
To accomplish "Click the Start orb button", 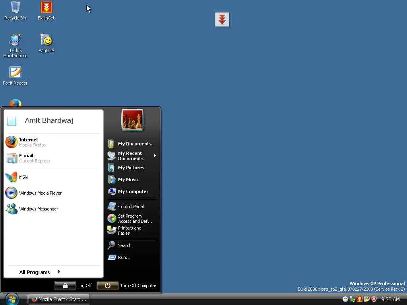I will [x=12, y=299].
